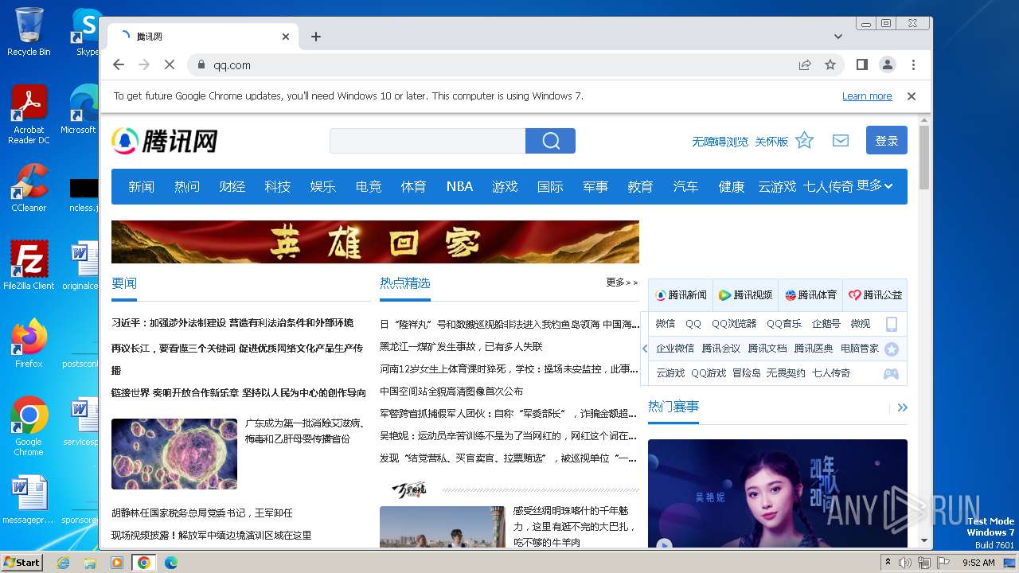Open the QQ浏览器 product link

click(734, 324)
